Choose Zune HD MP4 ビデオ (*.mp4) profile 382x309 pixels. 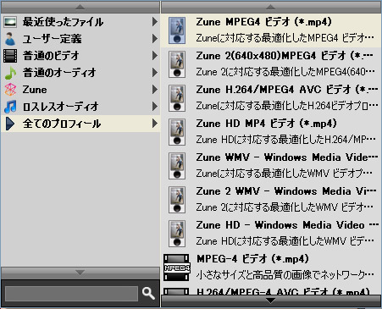(x=271, y=132)
